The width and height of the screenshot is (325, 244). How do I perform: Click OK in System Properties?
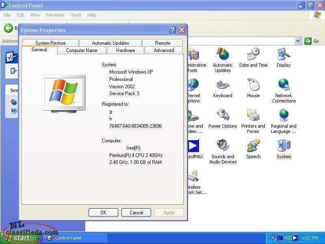pos(103,212)
